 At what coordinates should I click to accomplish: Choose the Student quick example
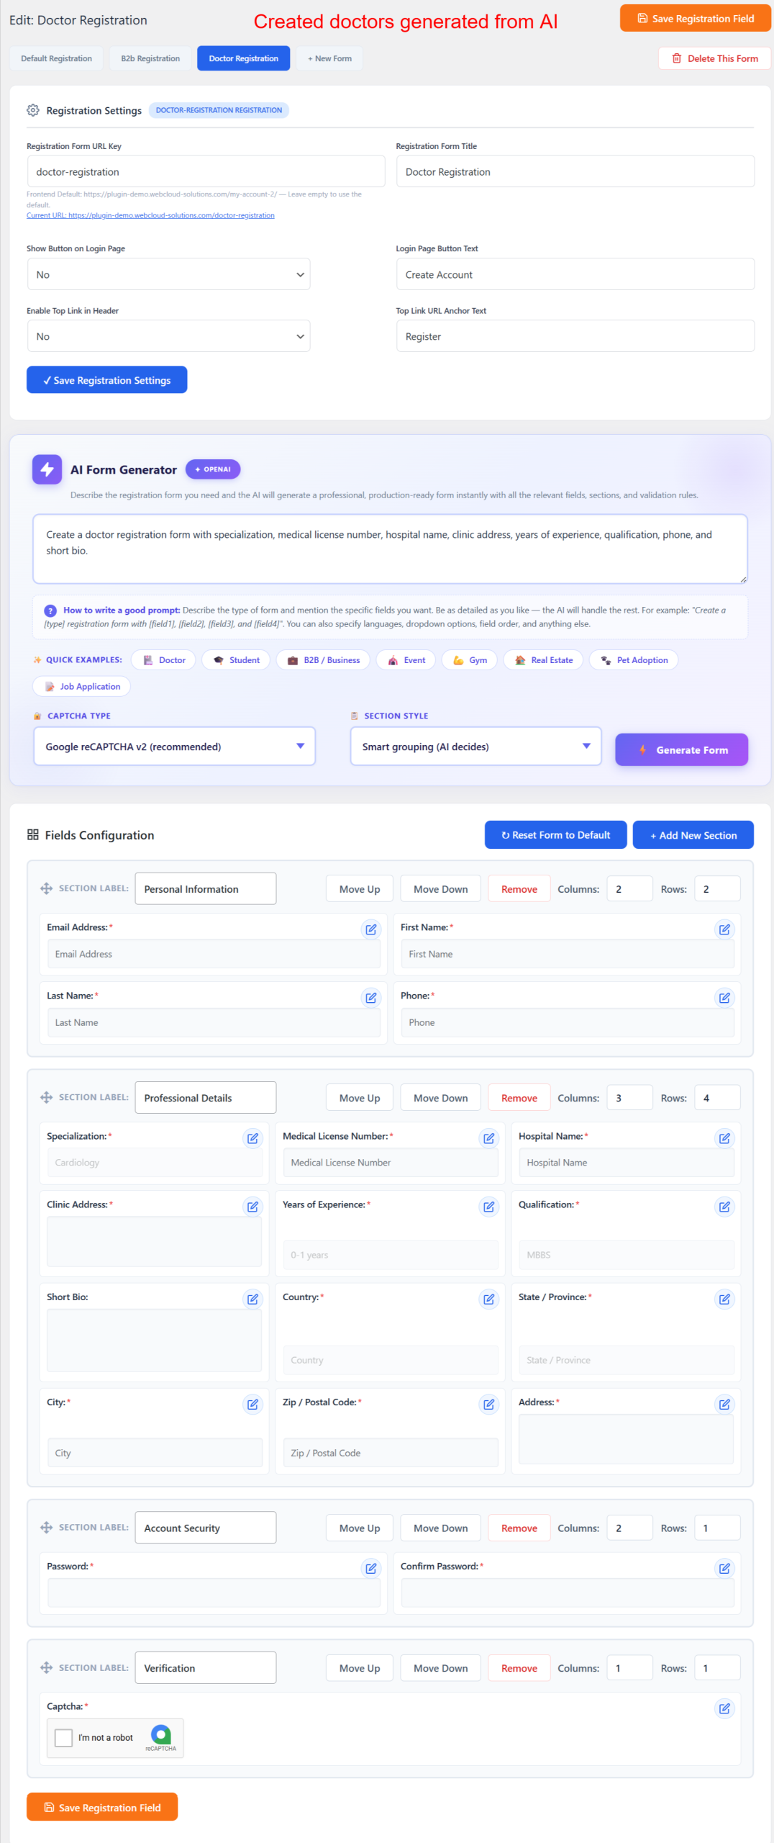(x=236, y=660)
